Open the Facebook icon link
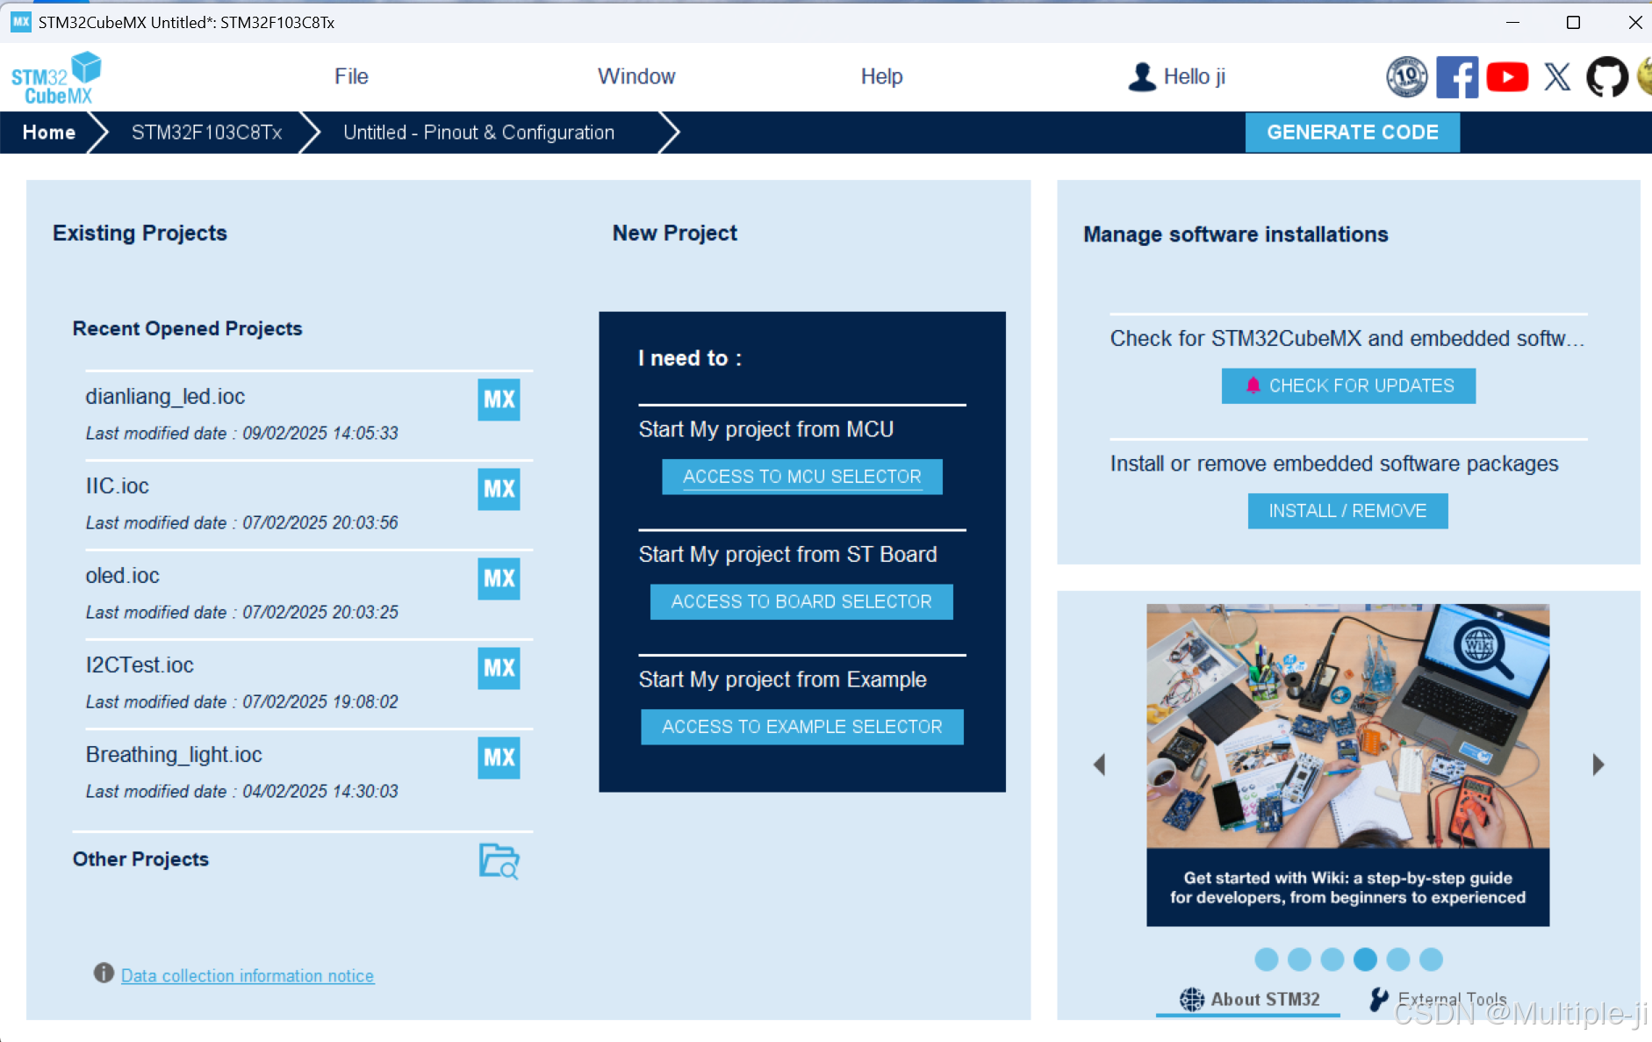The height and width of the screenshot is (1042, 1652). pyautogui.click(x=1457, y=77)
